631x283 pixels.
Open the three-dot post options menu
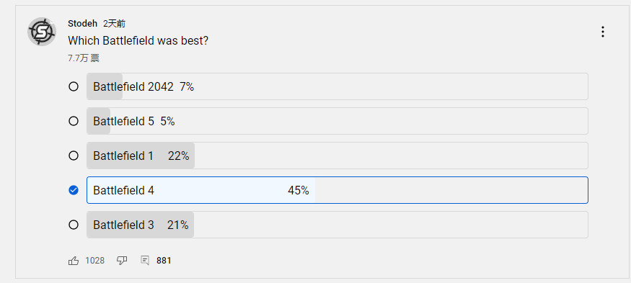602,32
